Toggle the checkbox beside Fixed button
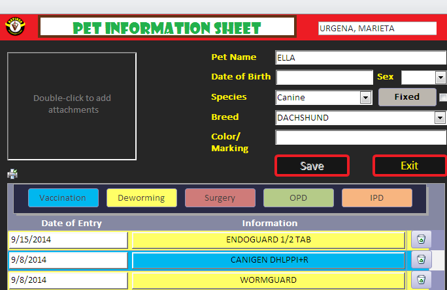 pyautogui.click(x=443, y=98)
